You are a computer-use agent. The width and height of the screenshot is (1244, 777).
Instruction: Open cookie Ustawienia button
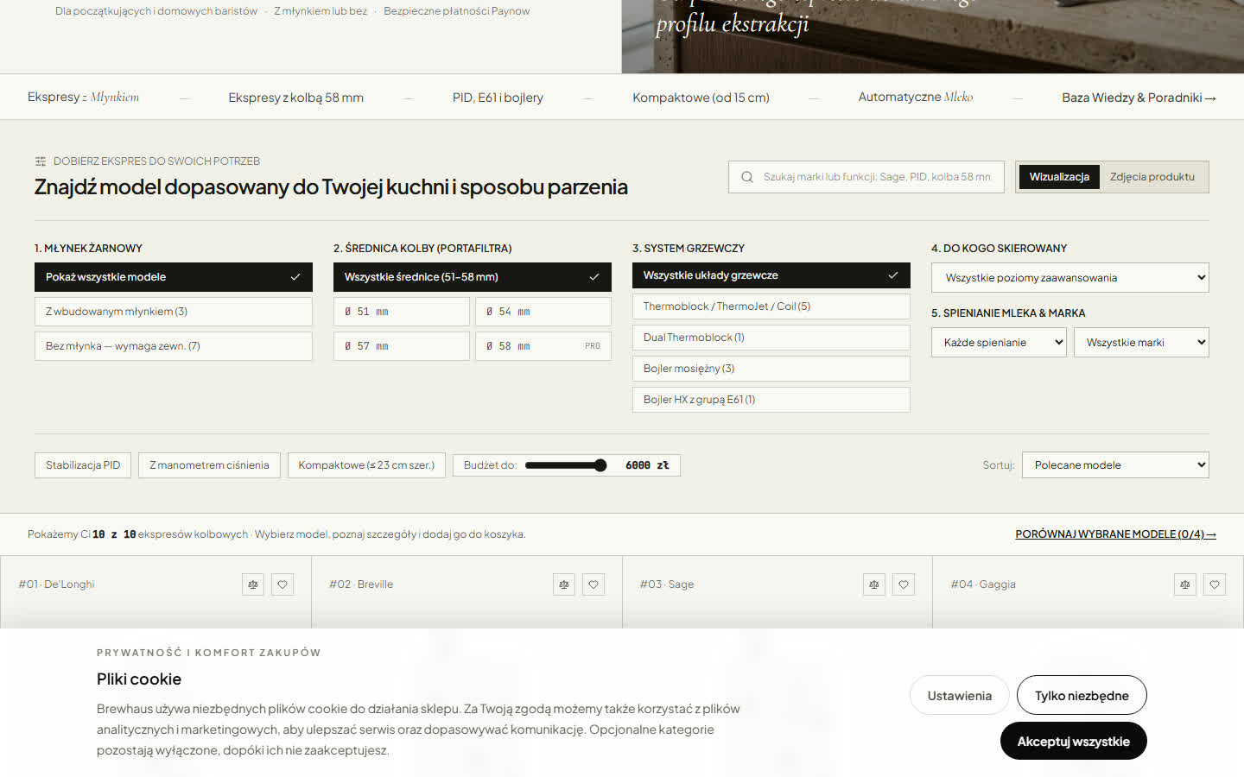point(959,696)
